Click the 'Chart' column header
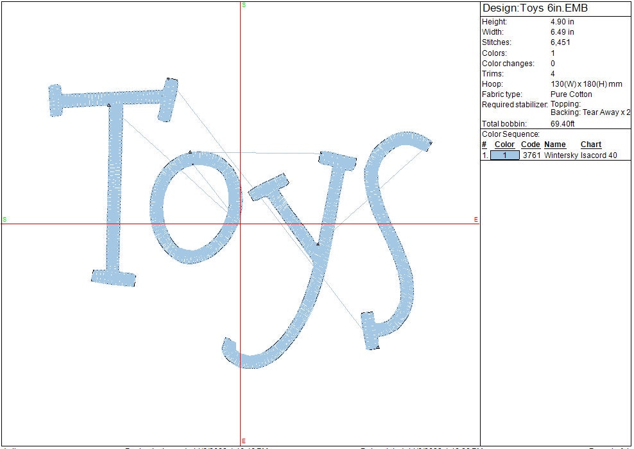The width and height of the screenshot is (634, 449). click(x=590, y=145)
